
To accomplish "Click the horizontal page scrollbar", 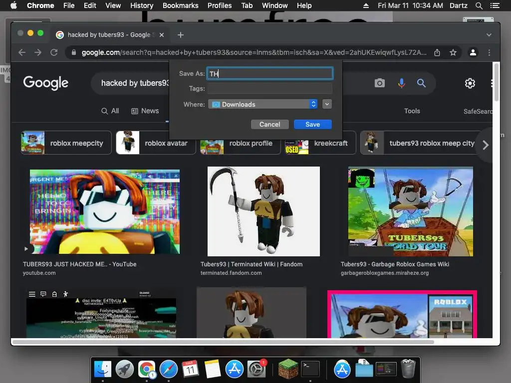I will [x=223, y=342].
